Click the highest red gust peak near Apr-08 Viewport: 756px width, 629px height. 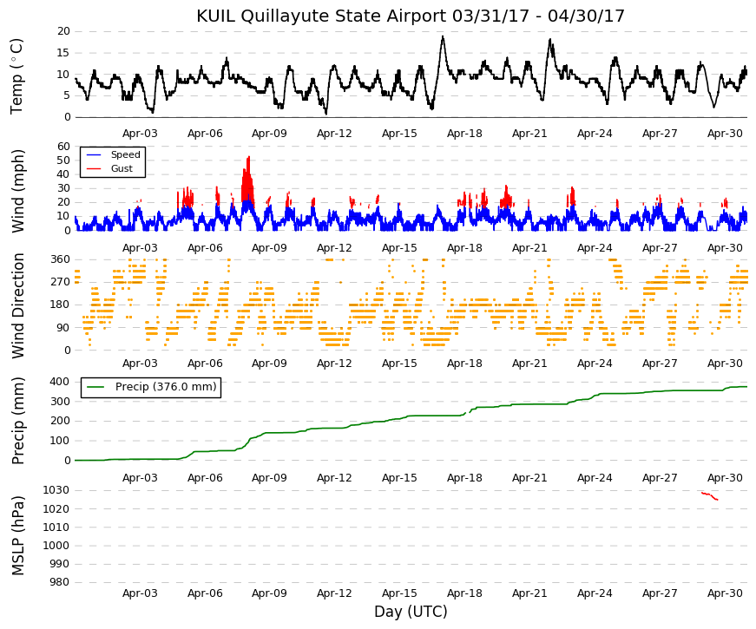click(249, 157)
